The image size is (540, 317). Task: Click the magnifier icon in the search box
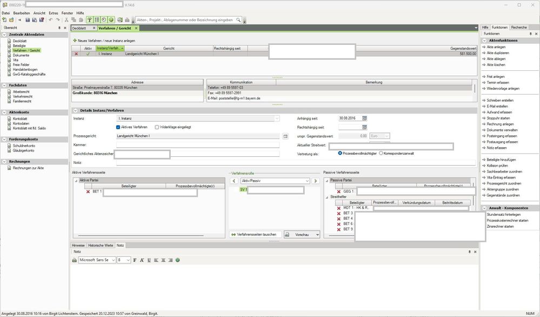pos(238,20)
